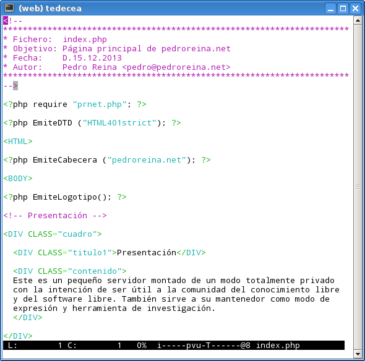Click the scrollbar down arrow
The width and height of the screenshot is (365, 361).
[358, 354]
